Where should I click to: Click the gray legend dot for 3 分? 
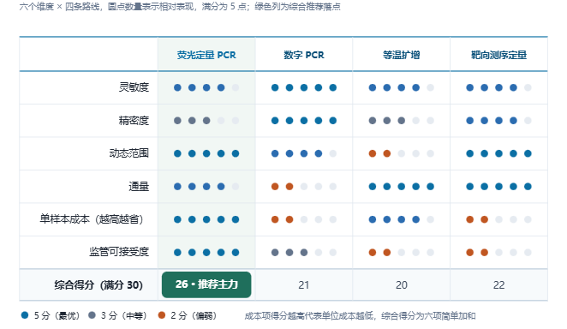pyautogui.click(x=92, y=315)
